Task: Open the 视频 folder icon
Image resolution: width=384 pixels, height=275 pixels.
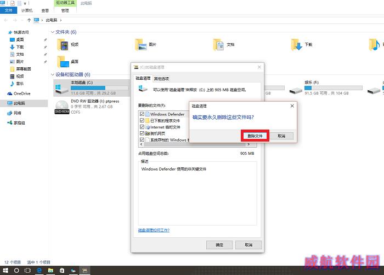Action: pyautogui.click(x=63, y=45)
